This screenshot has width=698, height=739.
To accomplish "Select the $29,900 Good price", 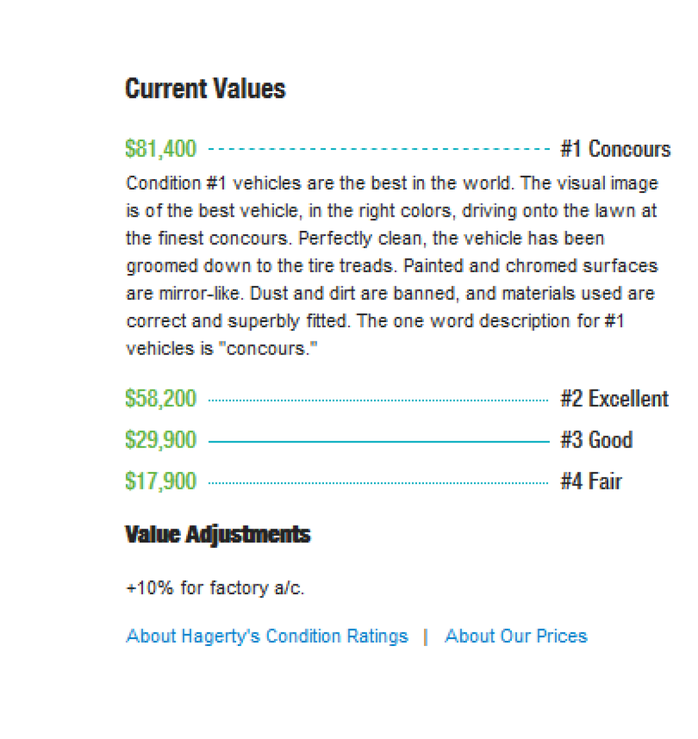I will (161, 440).
